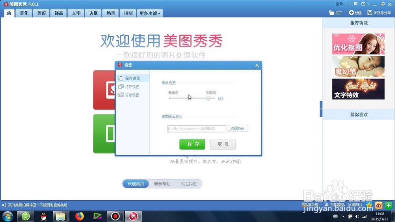
Task: Click the green 保存 button
Action: tap(192, 144)
